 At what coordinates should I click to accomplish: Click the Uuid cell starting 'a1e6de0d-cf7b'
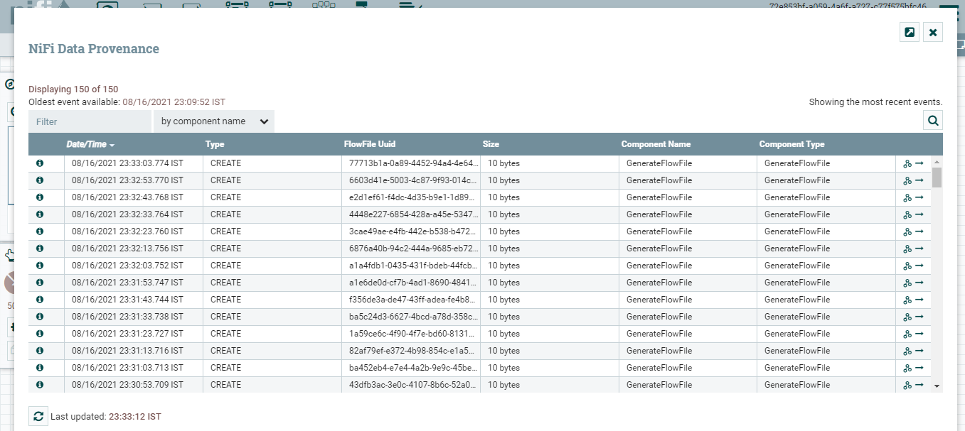[x=410, y=283]
